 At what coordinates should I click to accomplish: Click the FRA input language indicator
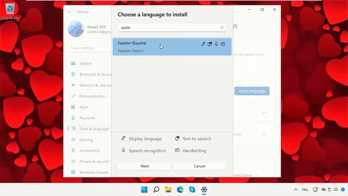point(305,189)
